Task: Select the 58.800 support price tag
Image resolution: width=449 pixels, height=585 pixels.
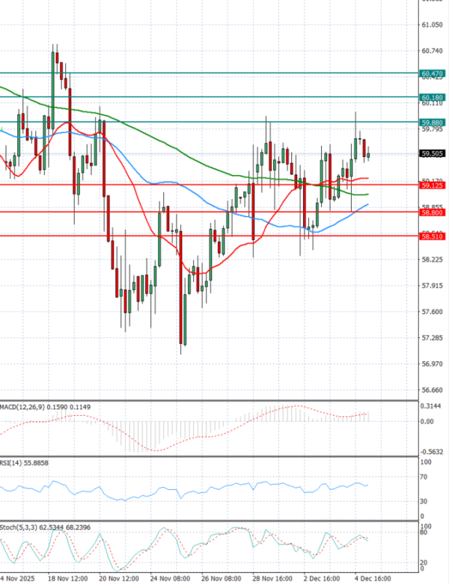Action: (433, 212)
